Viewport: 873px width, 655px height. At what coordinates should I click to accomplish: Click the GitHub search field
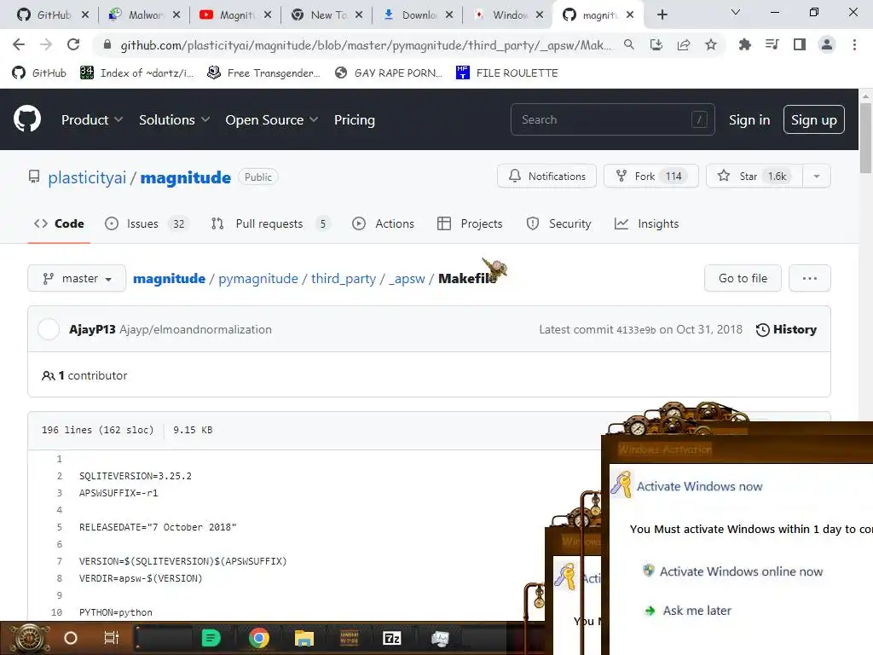click(612, 119)
